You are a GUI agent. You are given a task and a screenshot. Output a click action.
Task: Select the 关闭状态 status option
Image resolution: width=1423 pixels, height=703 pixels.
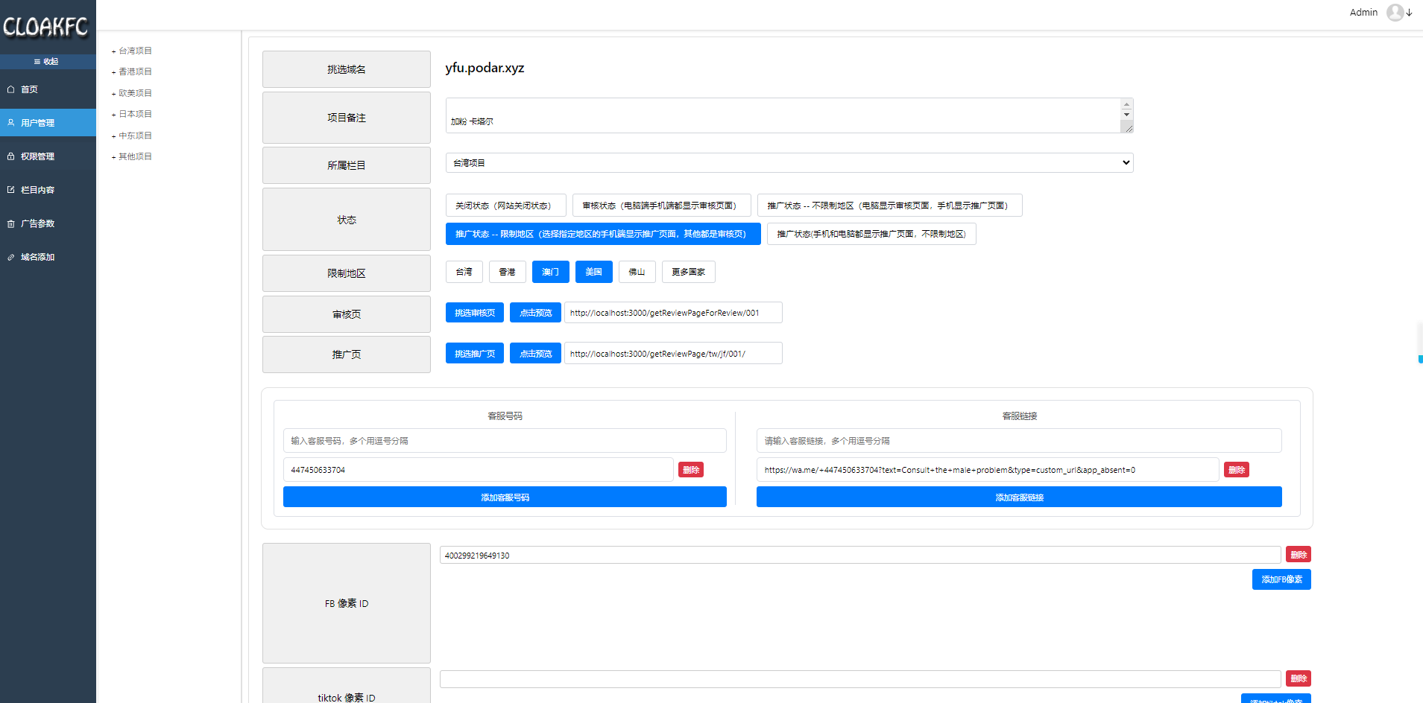pos(505,206)
